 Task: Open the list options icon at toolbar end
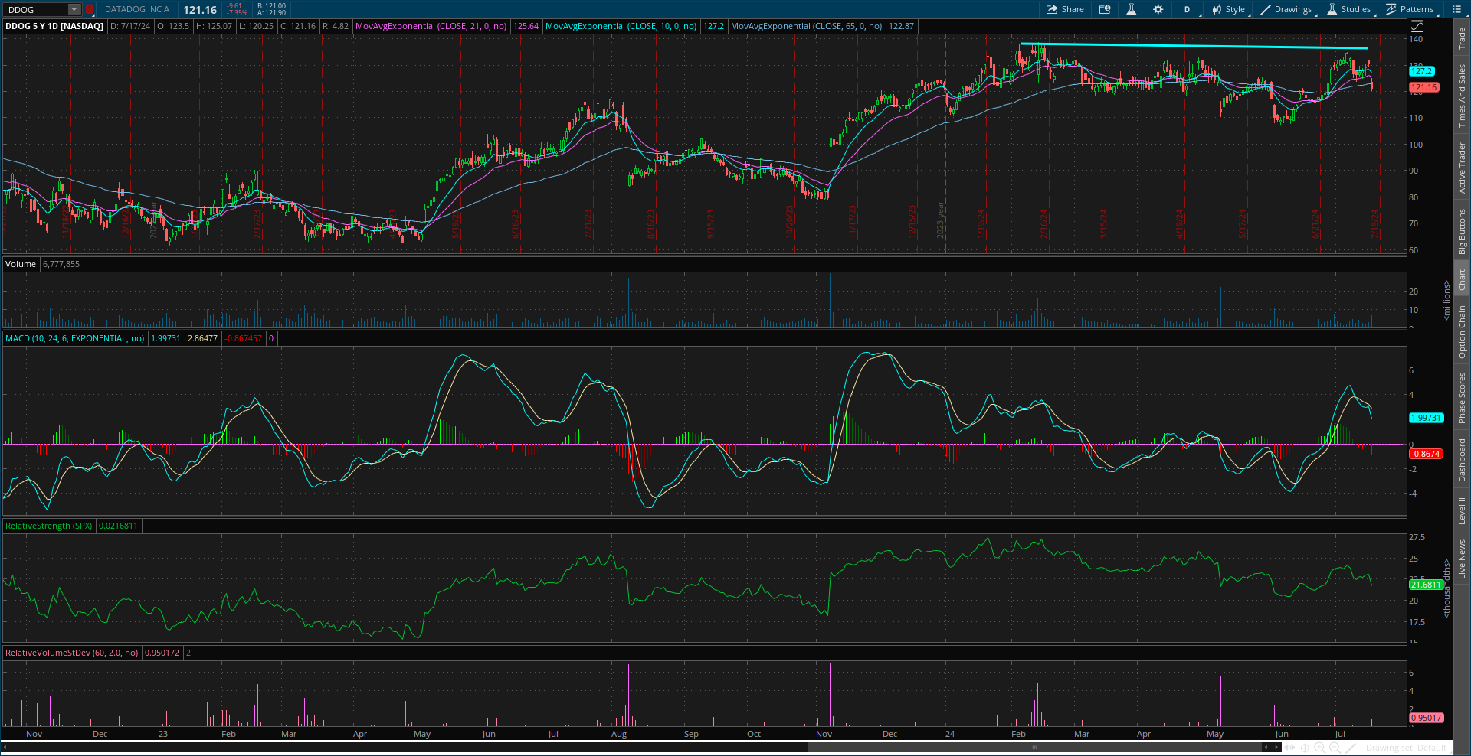(x=1456, y=9)
